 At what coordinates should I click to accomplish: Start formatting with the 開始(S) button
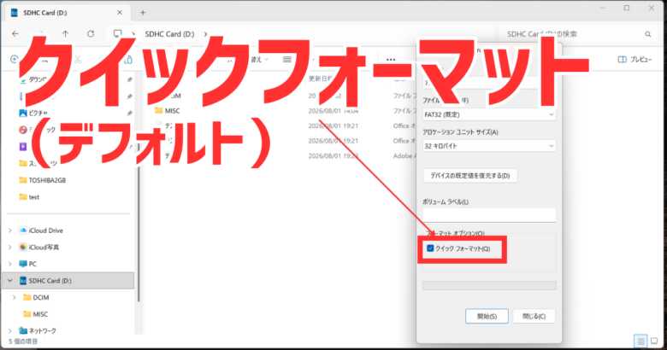click(487, 316)
